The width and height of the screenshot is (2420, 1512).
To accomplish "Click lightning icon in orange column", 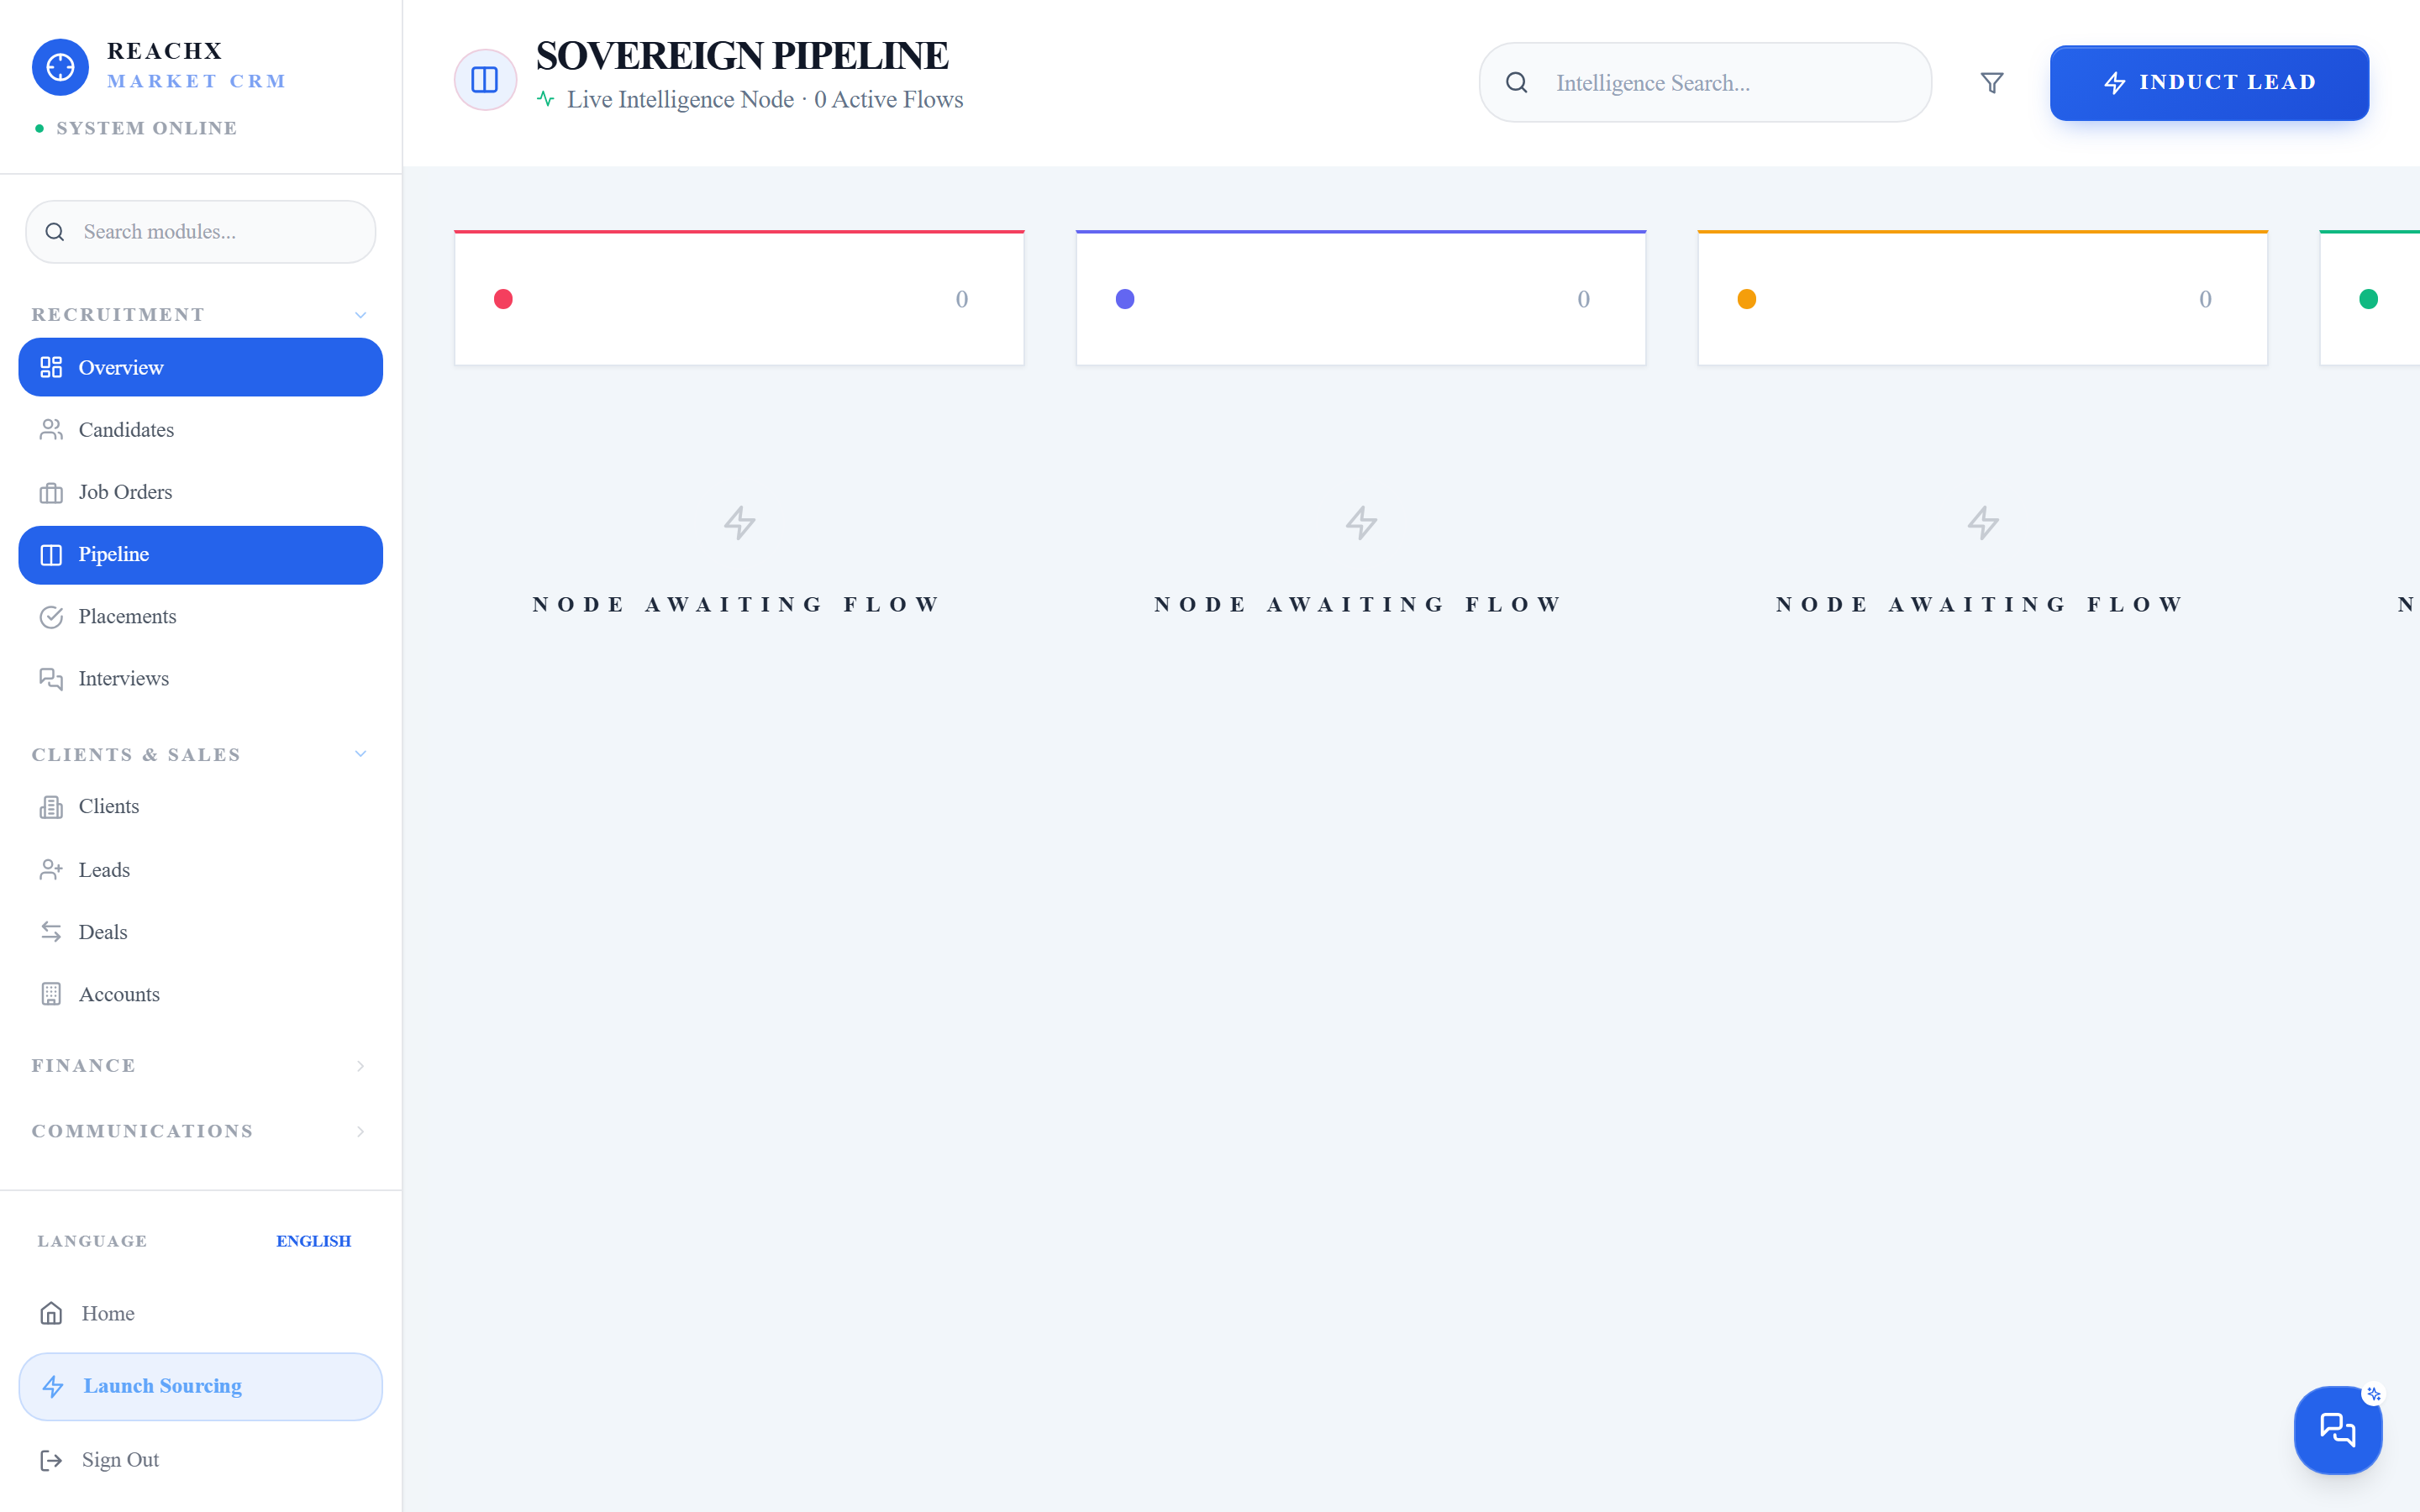I will tap(1983, 522).
